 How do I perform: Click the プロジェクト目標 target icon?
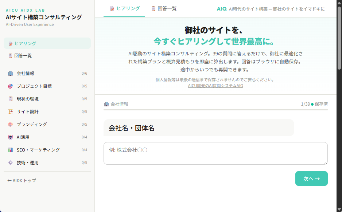pos(11,86)
